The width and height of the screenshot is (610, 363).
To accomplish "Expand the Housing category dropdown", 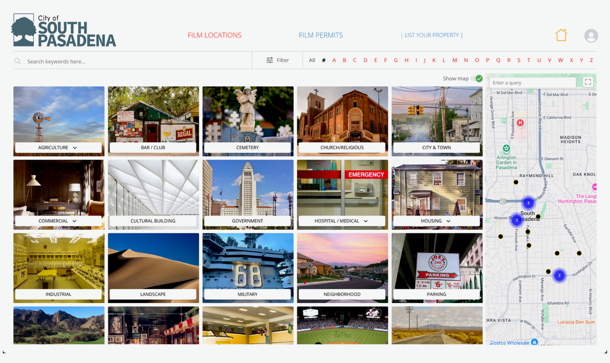I will [448, 222].
